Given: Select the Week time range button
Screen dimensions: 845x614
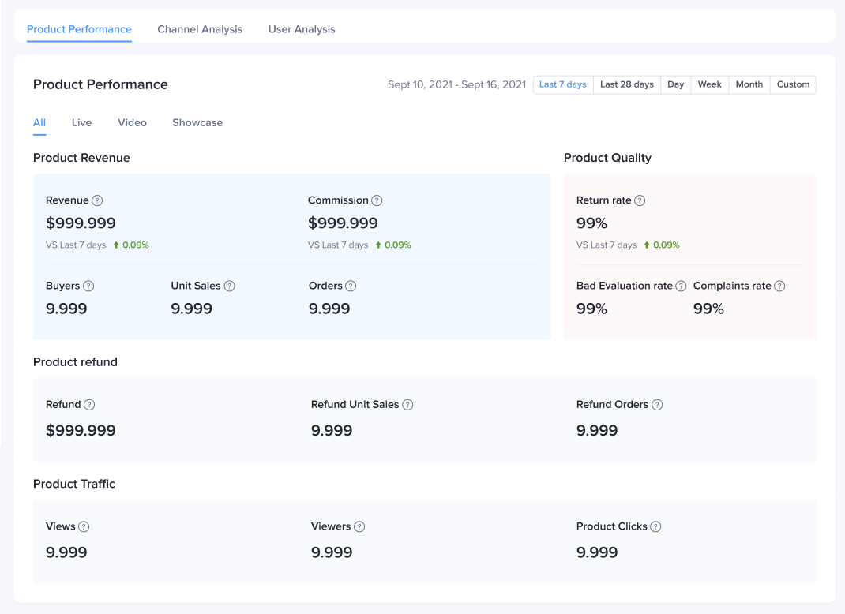Looking at the screenshot, I should (709, 84).
